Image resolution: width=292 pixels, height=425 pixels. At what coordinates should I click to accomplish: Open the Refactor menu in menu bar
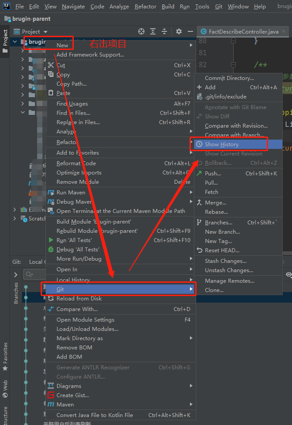tap(145, 7)
